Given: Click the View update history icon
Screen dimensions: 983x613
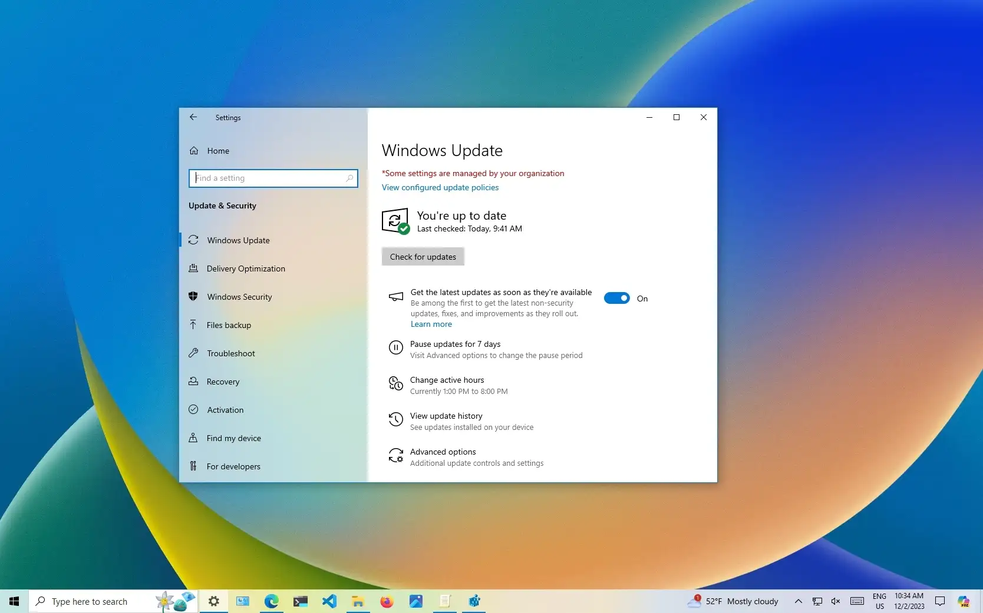Looking at the screenshot, I should tap(396, 420).
